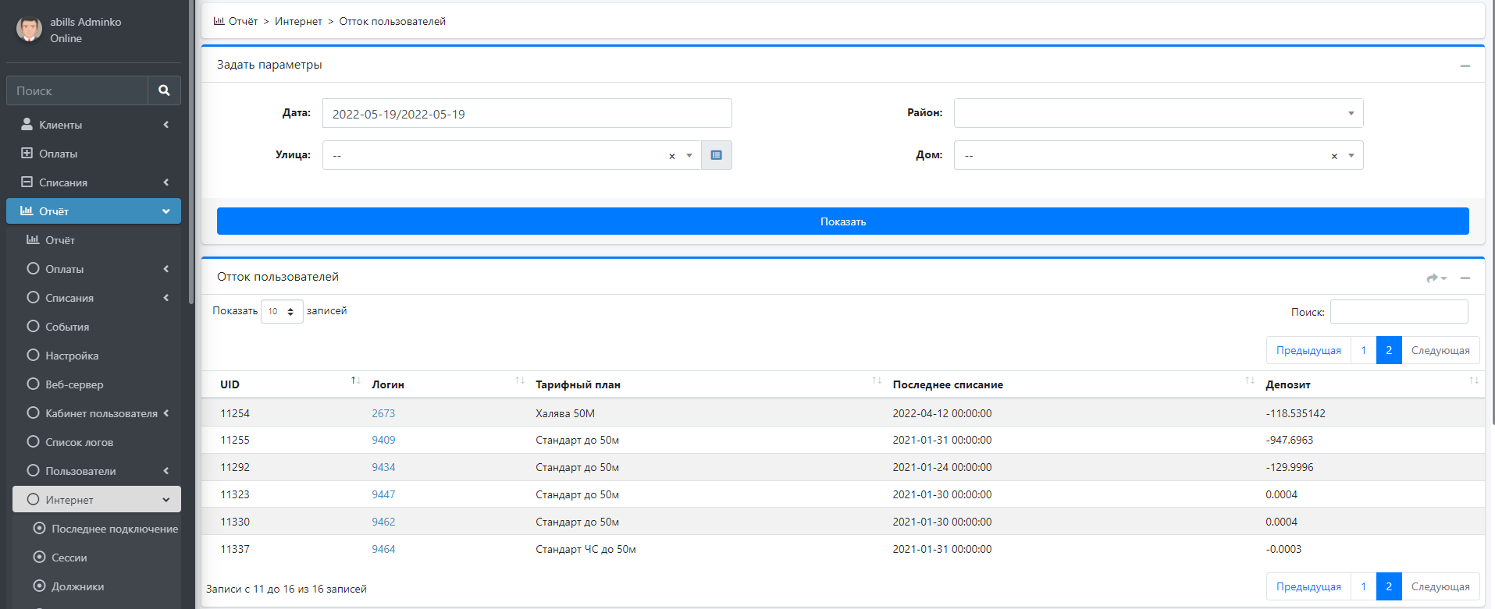This screenshot has height=609, width=1495.
Task: Open Сессии in the Интернет submenu
Action: tap(69, 558)
